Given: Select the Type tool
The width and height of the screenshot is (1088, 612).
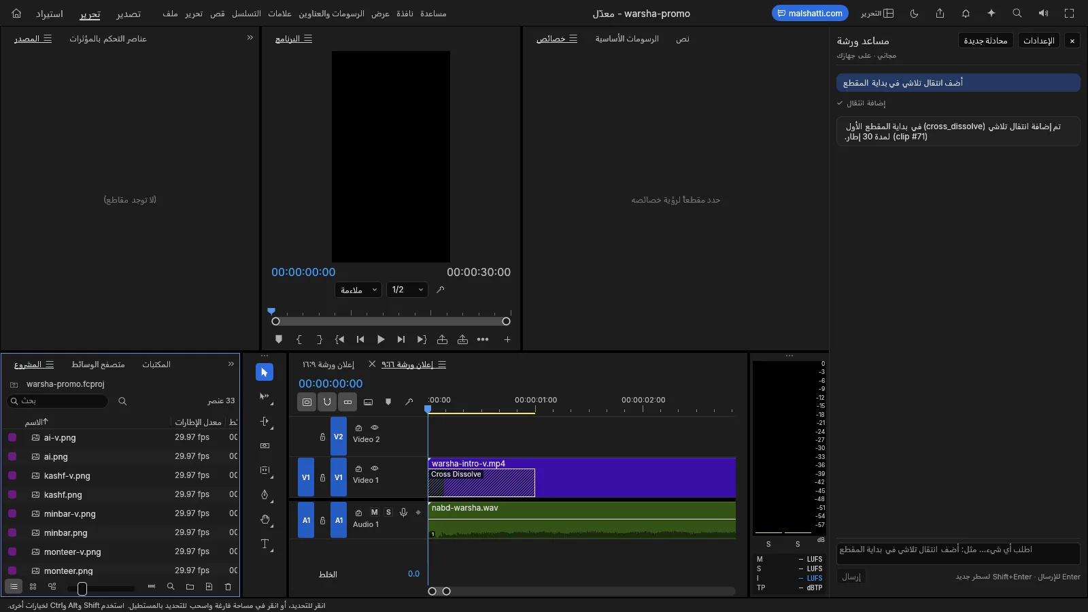Looking at the screenshot, I should click(x=265, y=544).
